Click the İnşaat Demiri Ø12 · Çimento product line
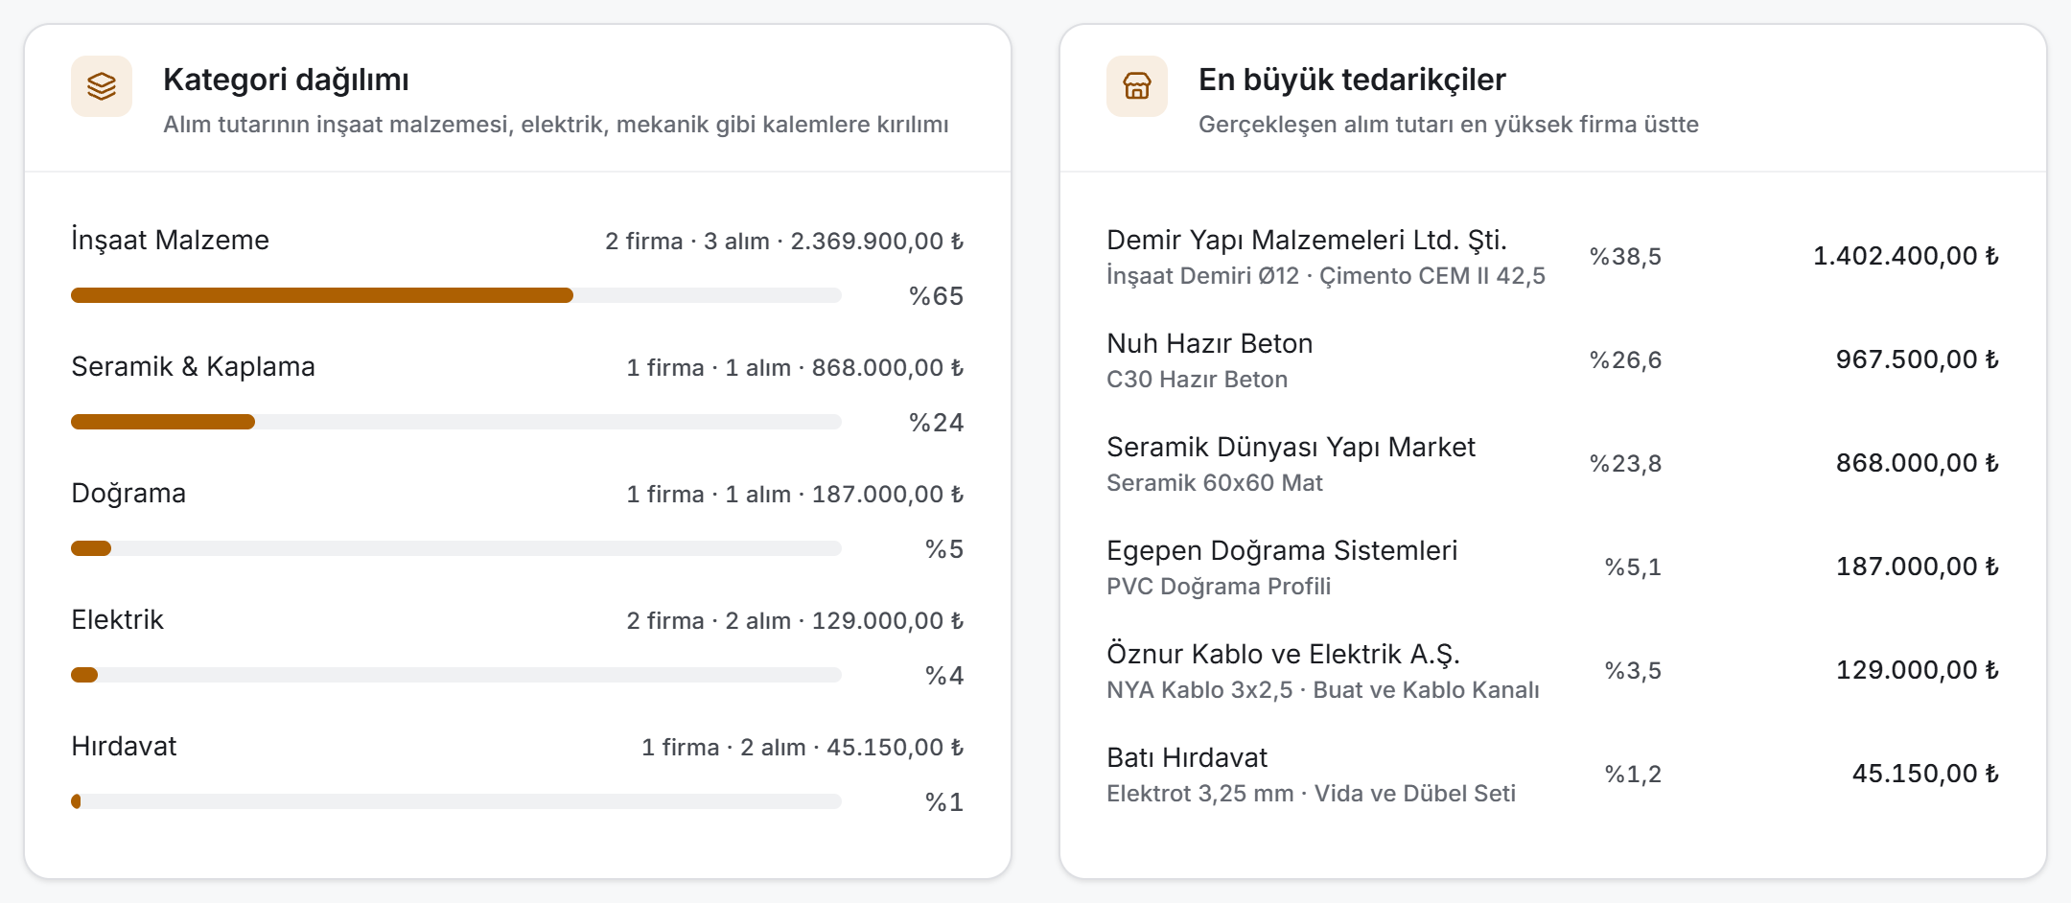Viewport: 2071px width, 903px height. [1326, 275]
